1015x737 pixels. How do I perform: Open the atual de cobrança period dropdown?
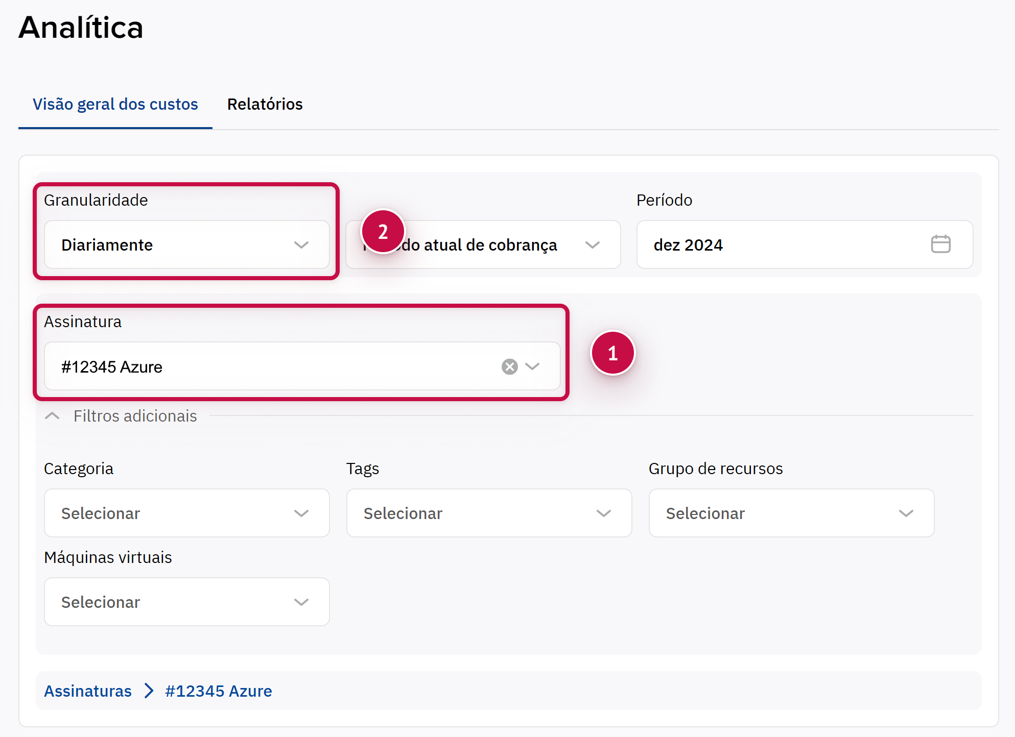pos(485,245)
